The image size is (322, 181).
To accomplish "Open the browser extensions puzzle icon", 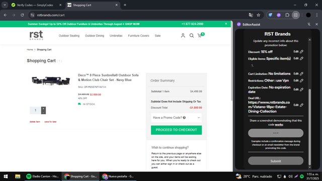I will (x=287, y=15).
